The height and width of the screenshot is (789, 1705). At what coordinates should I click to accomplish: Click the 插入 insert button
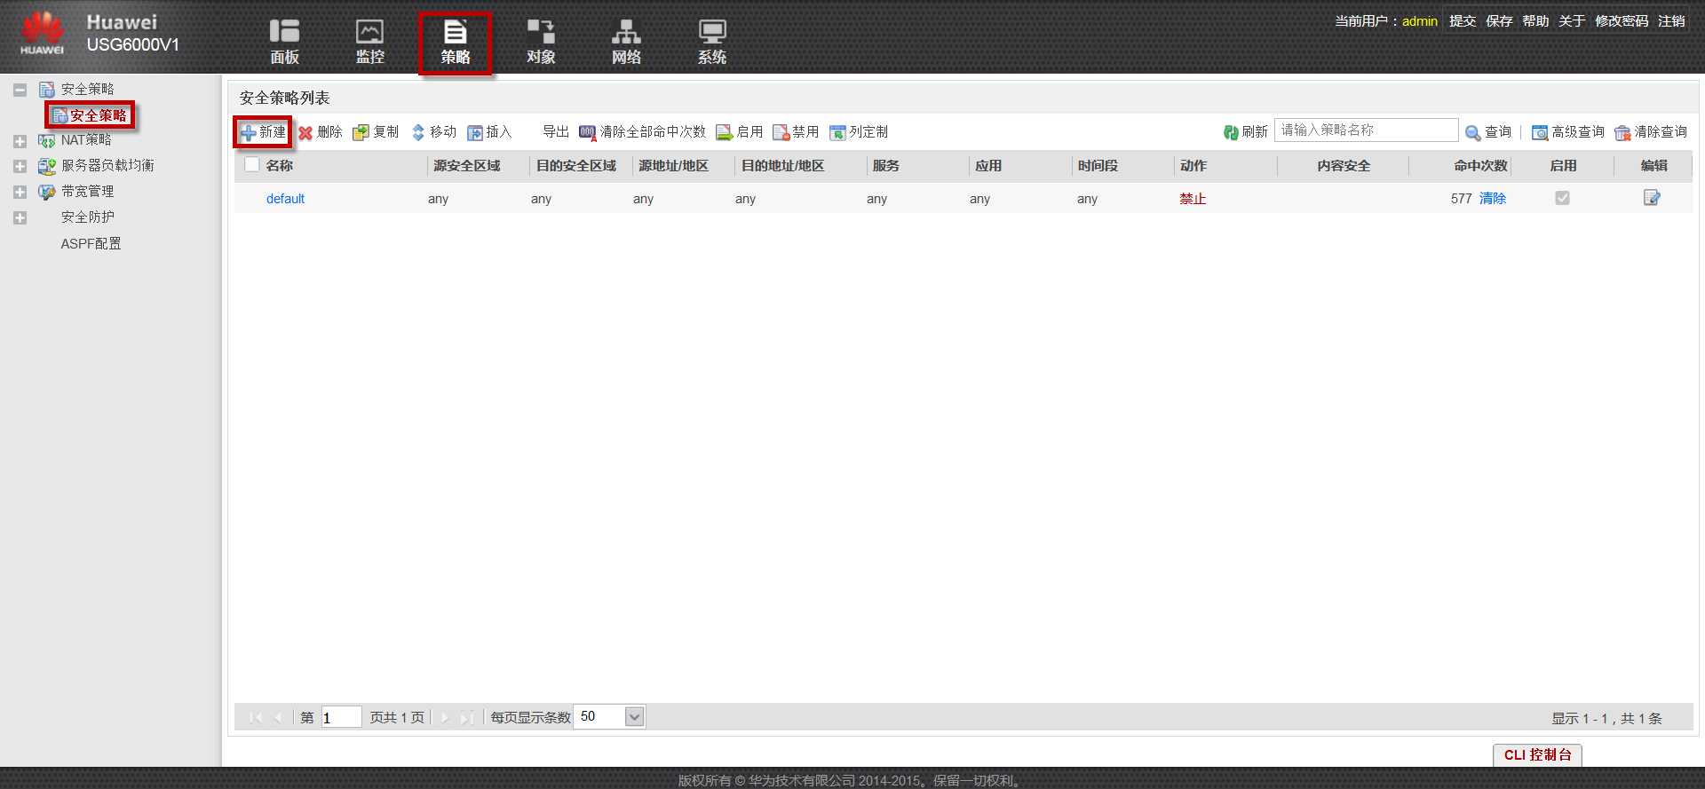490,132
